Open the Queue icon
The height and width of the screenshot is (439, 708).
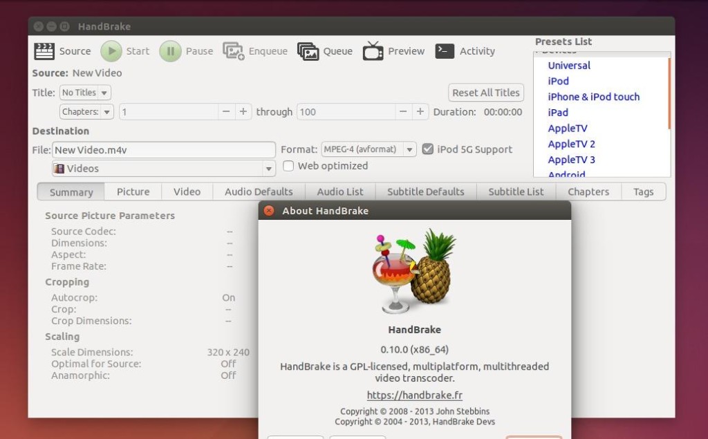[x=308, y=51]
